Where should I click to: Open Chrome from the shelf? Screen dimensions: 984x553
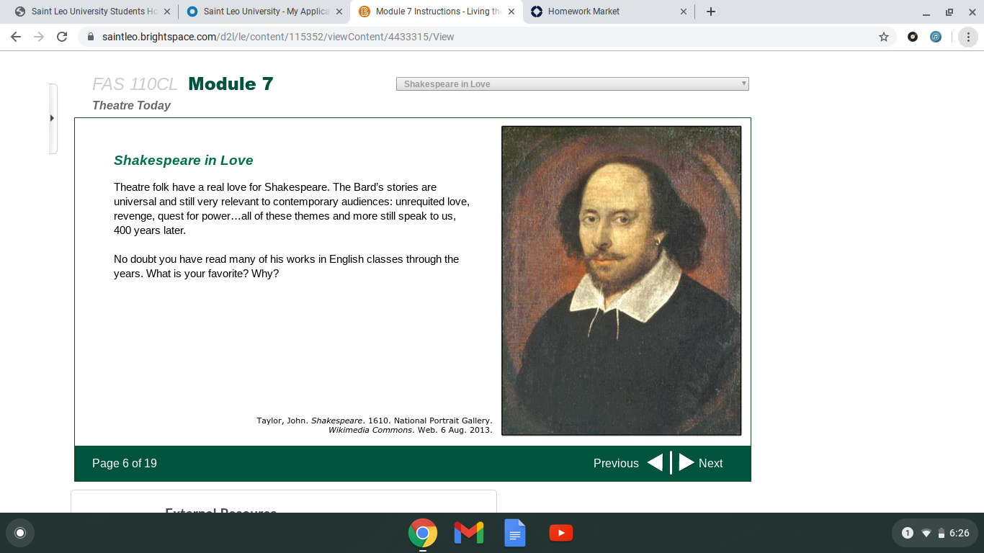[423, 533]
